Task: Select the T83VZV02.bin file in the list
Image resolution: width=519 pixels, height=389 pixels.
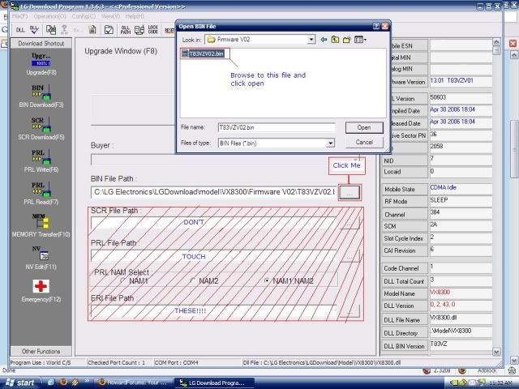Action: (x=204, y=53)
